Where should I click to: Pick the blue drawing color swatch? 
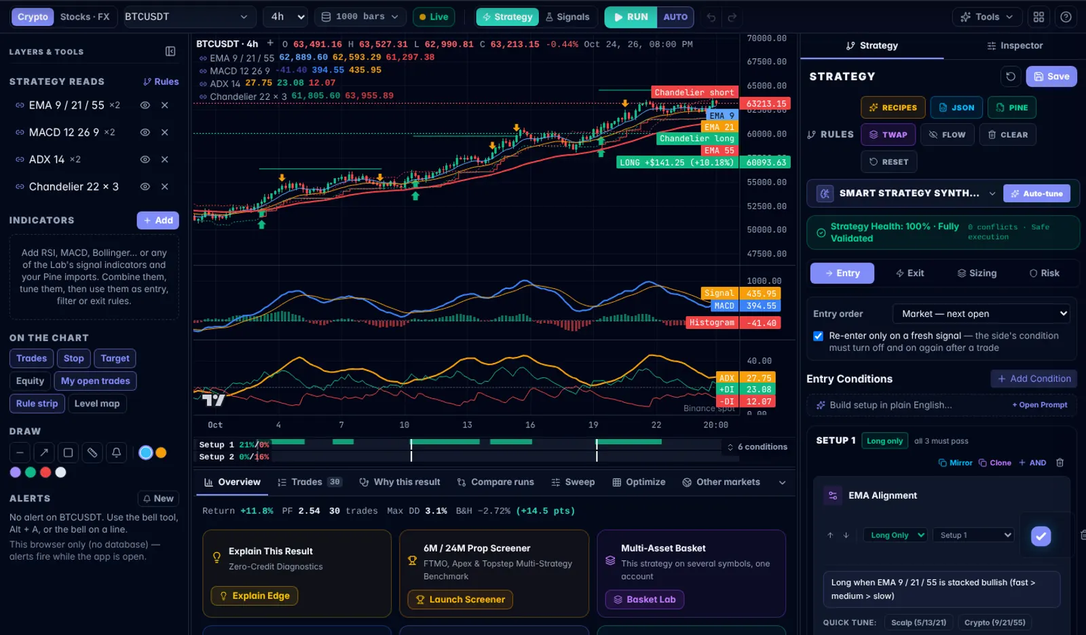(x=146, y=453)
